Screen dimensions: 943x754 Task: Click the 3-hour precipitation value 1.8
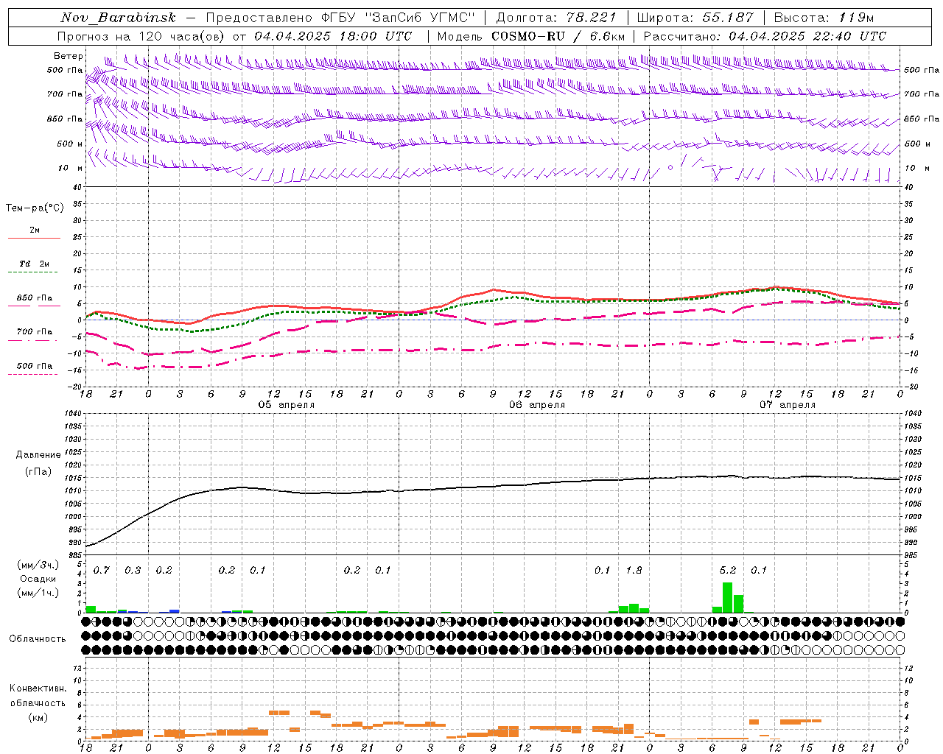coord(634,571)
